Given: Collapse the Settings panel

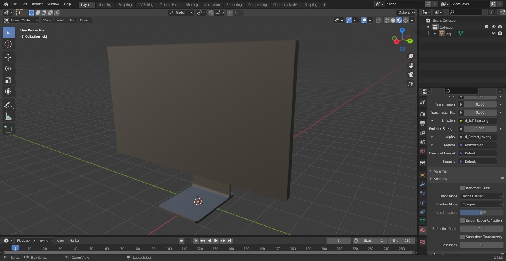Looking at the screenshot, I should click(440, 179).
